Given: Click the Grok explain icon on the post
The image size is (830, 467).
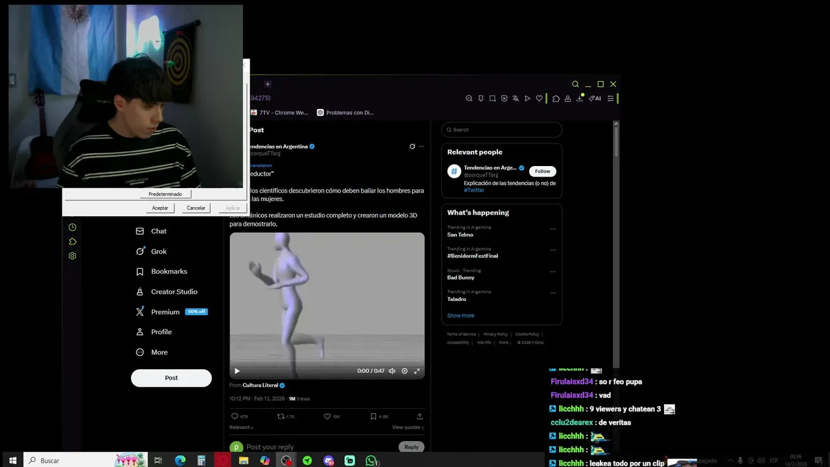Looking at the screenshot, I should pos(412,147).
